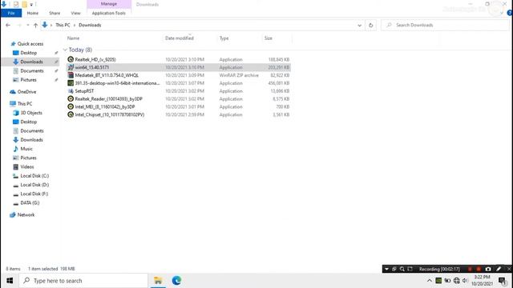This screenshot has width=513, height=288.
Task: Select the Realtek_Reader_(10014393)_by3DP file icon
Action: pyautogui.click(x=71, y=99)
